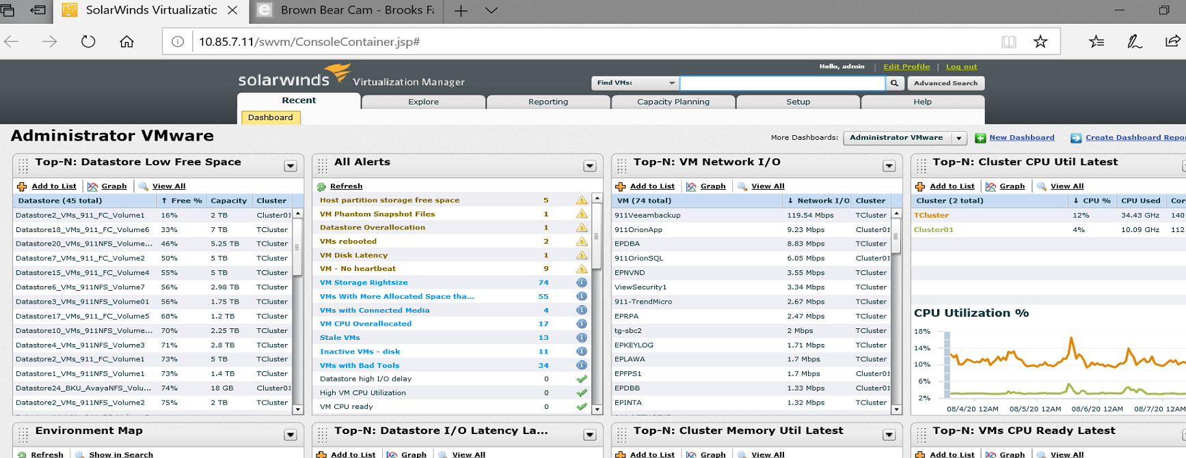Open a new browser tab with plus button
The width and height of the screenshot is (1186, 458).
tap(461, 11)
